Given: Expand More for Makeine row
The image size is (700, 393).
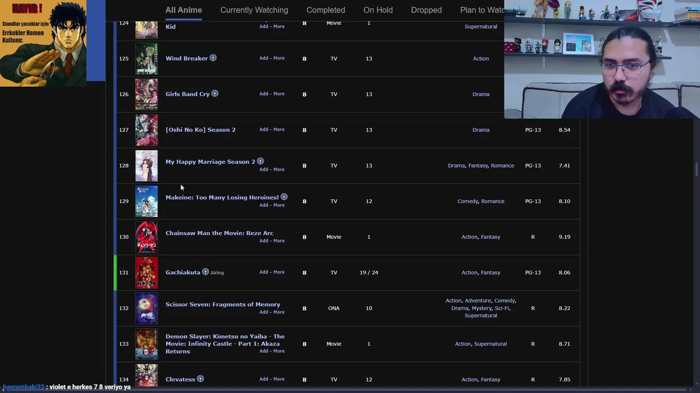Looking at the screenshot, I should 279,205.
